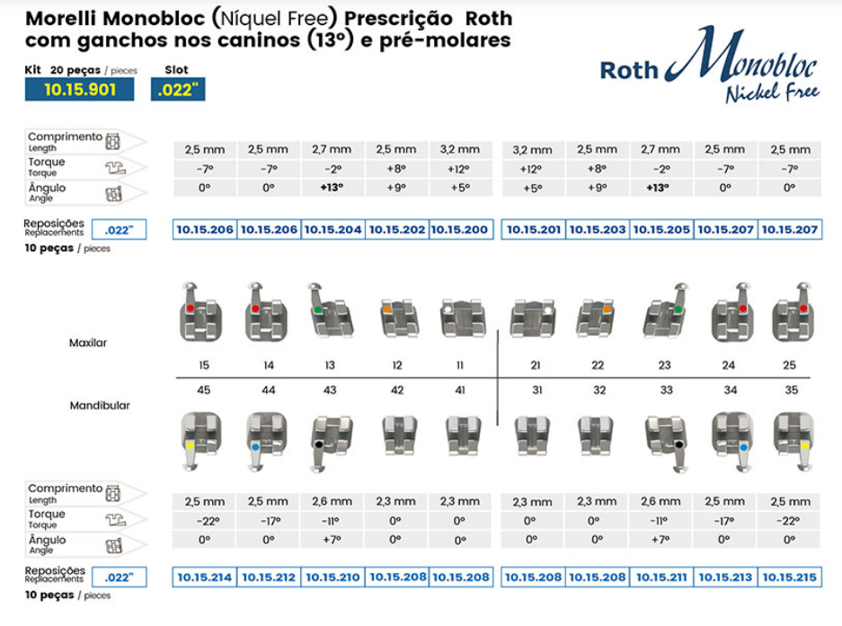
Task: Click replacement code 10.15.213
Action: click(725, 578)
